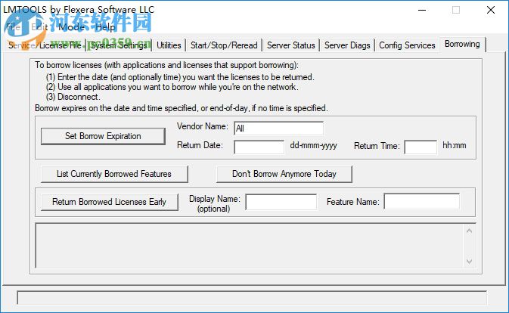Select the Config Services tab
Viewport: 509px width, 313px height.
[x=407, y=45]
